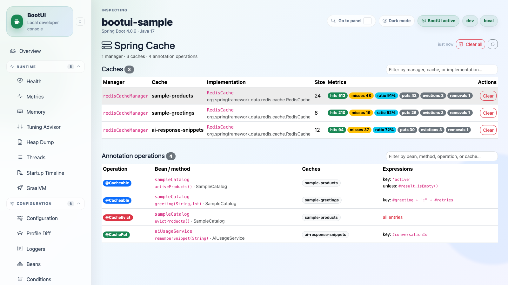This screenshot has width=508, height=285.
Task: Click the Profile Diff layers icon
Action: tap(20, 233)
